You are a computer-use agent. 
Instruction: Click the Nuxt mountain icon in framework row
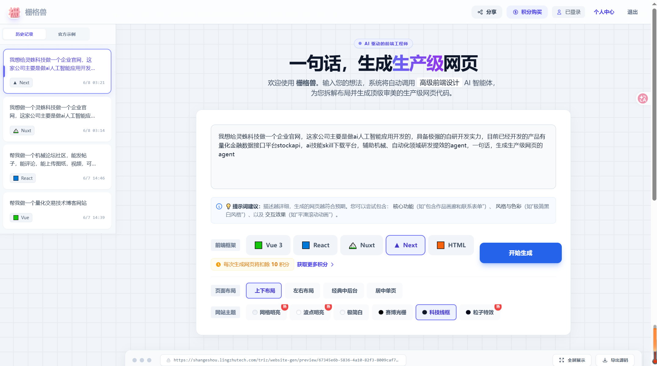(x=353, y=245)
